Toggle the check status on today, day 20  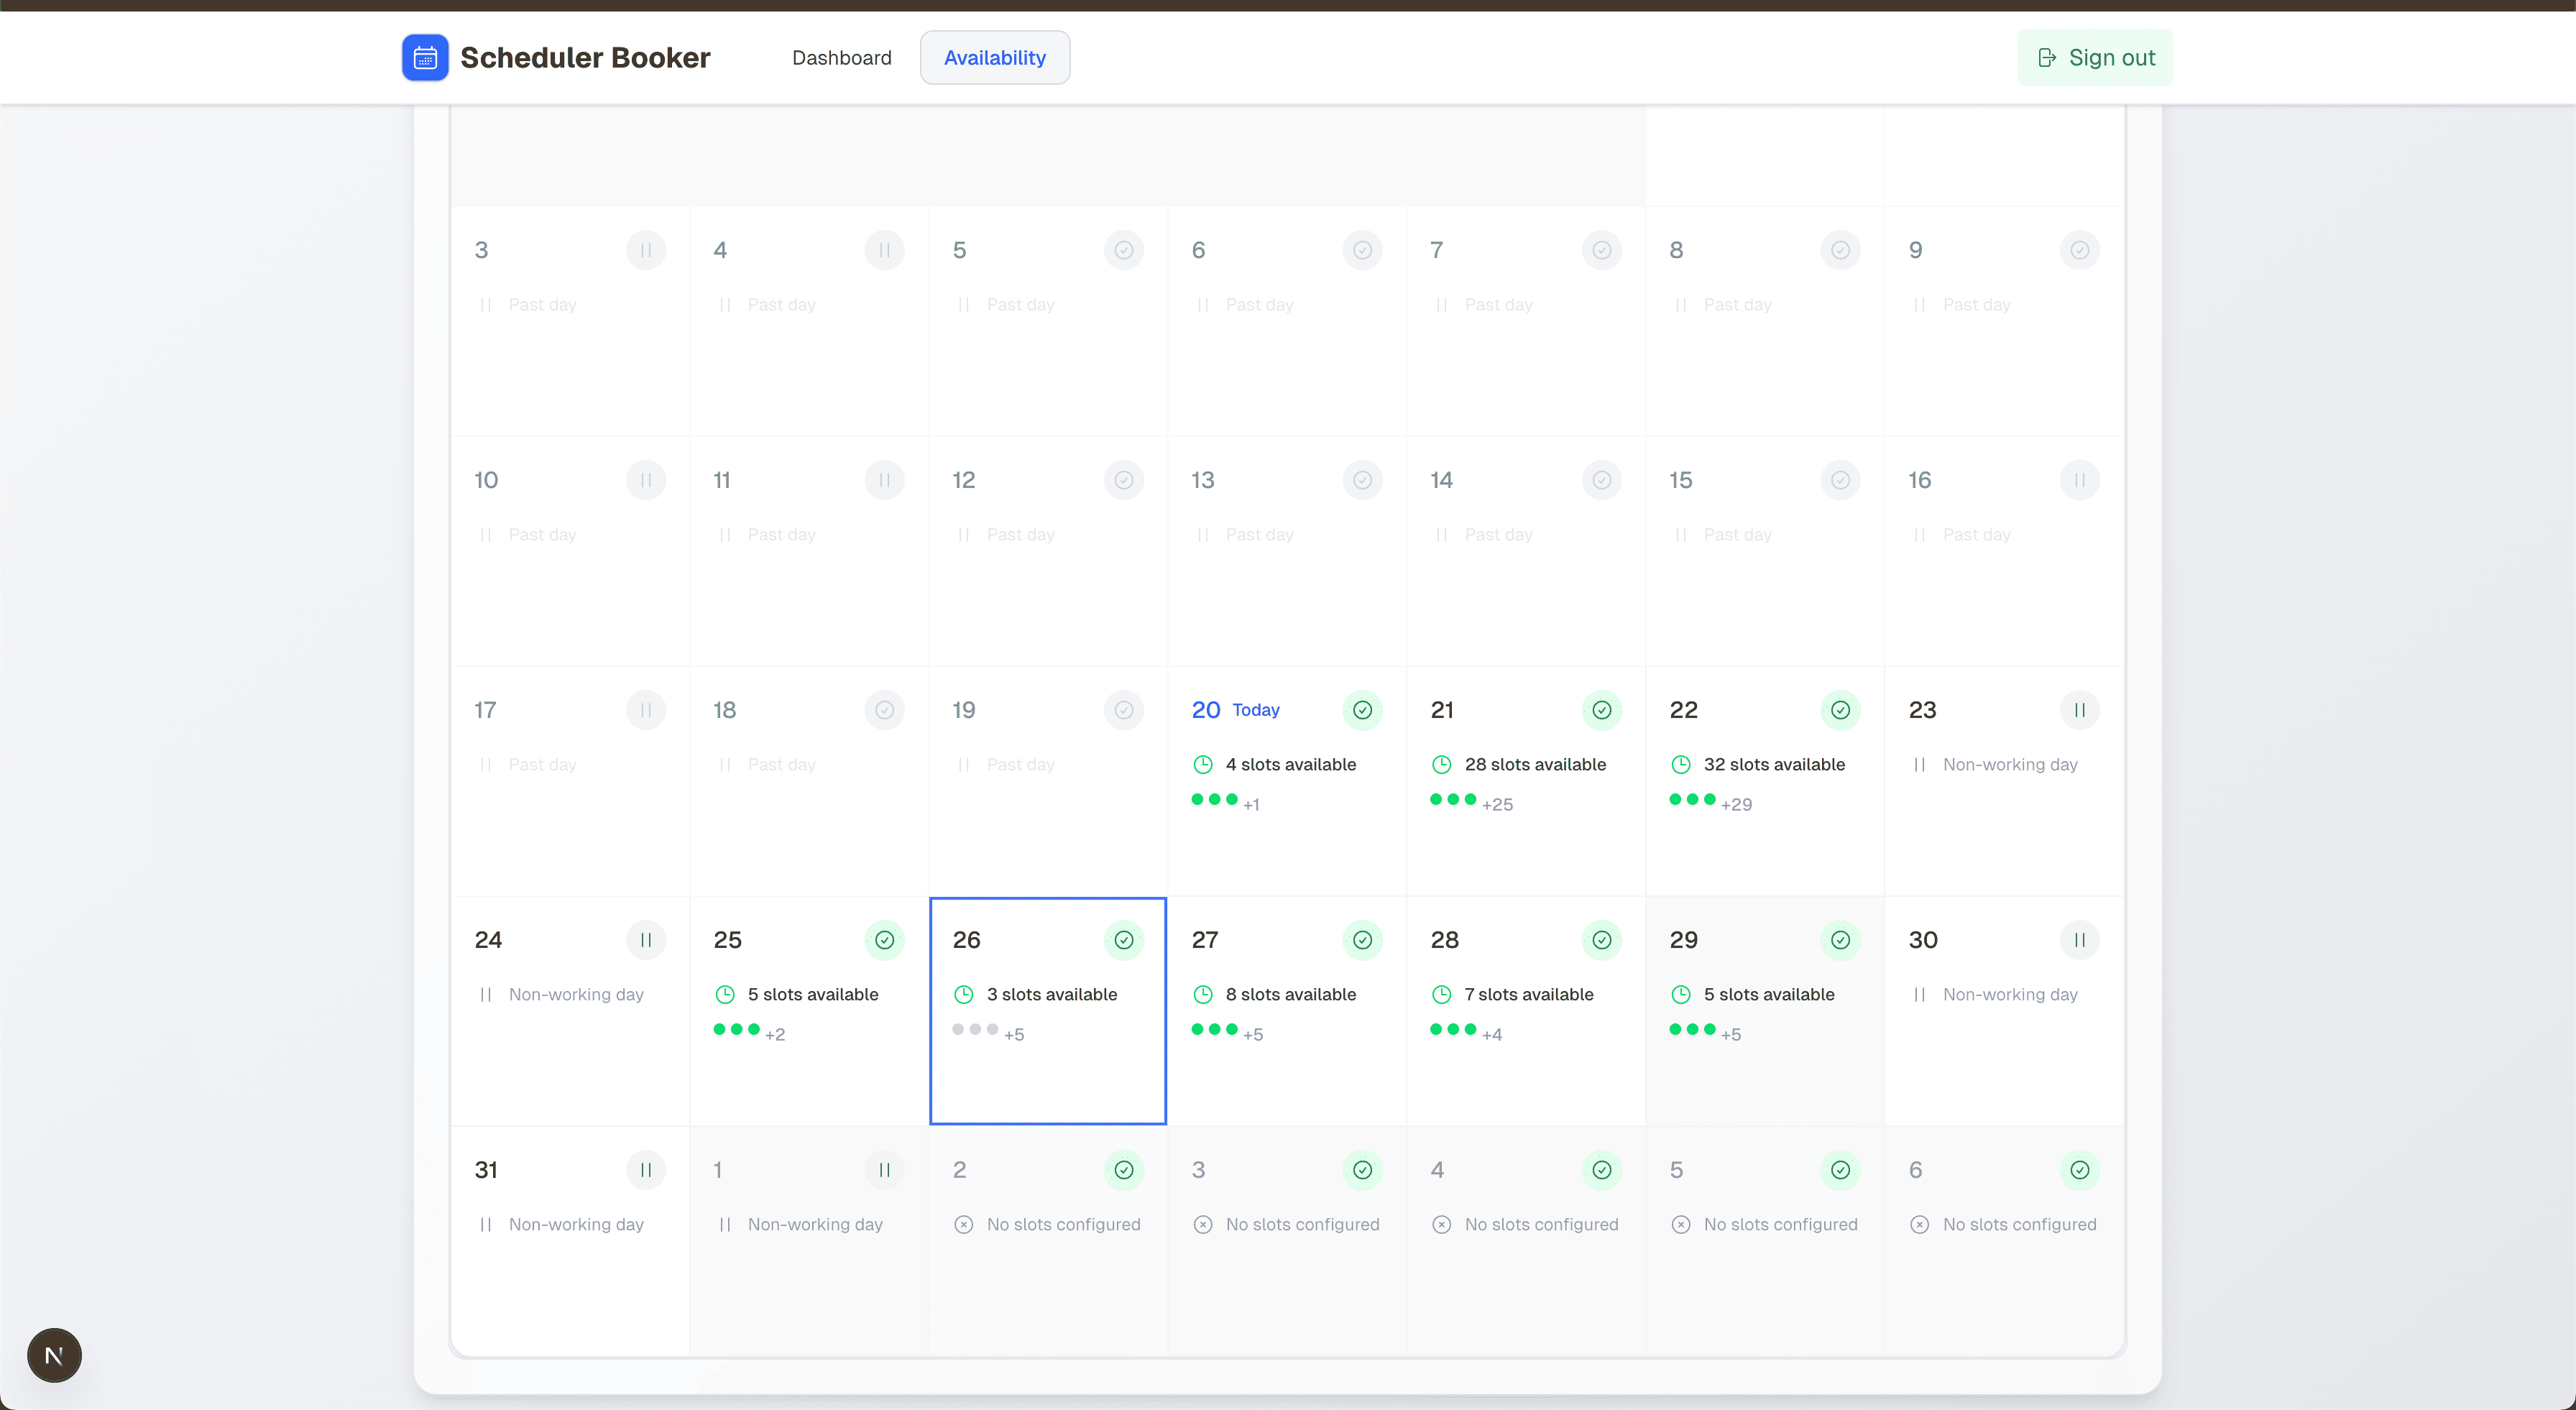tap(1362, 710)
